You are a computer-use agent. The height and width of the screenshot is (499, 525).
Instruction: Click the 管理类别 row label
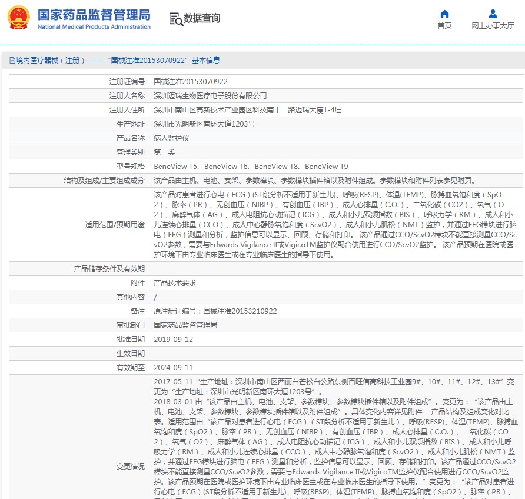tap(131, 152)
